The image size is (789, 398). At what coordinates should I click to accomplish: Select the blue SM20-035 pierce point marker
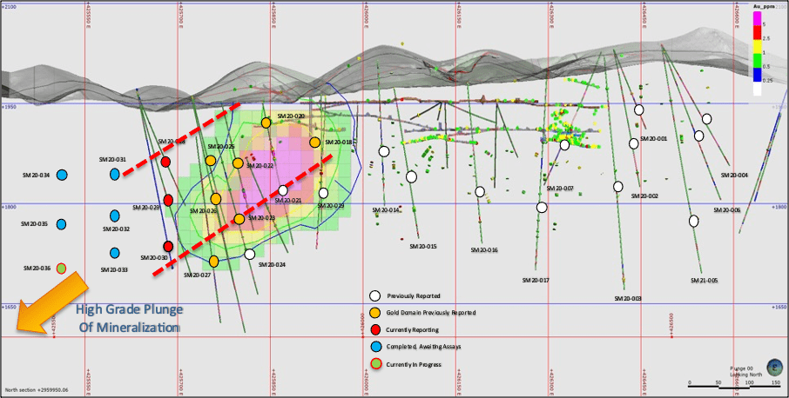tap(61, 224)
